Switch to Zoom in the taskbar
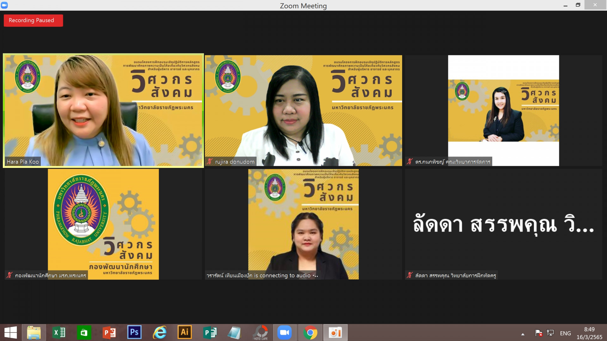Viewport: 607px width, 341px height. [285, 332]
